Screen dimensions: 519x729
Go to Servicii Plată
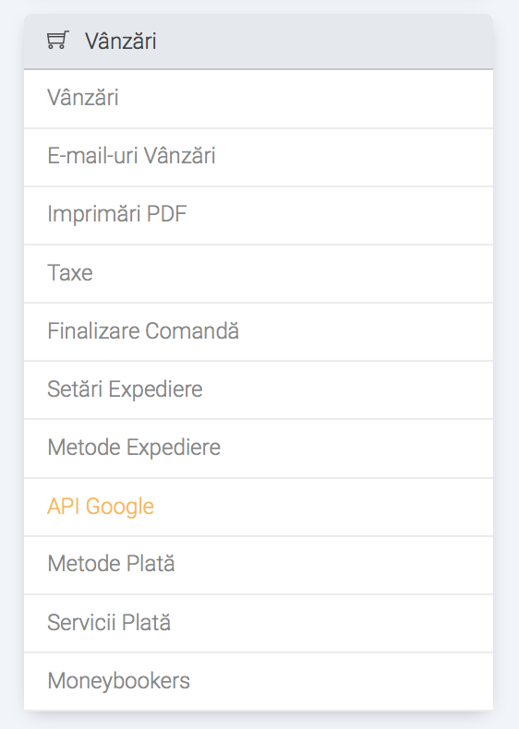pos(259,623)
